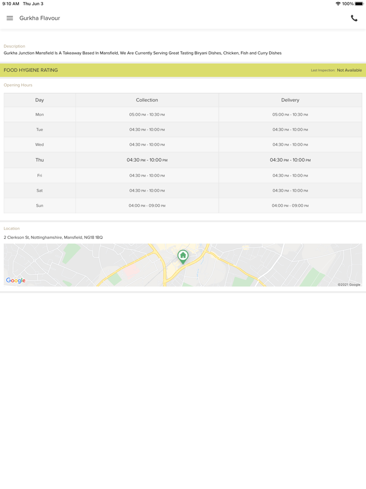Click the Day column header
366x489 pixels.
pyautogui.click(x=40, y=100)
